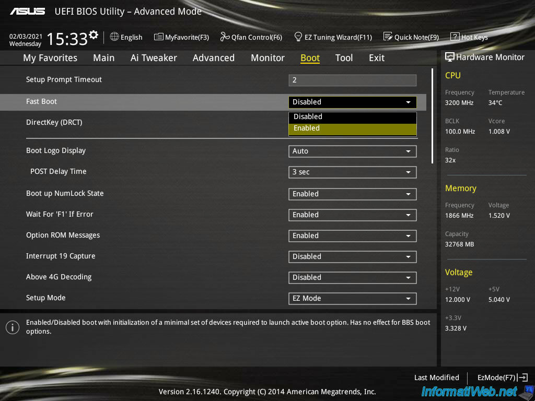Open Quick Note(F9)
Image resolution: width=535 pixels, height=401 pixels.
pyautogui.click(x=411, y=37)
